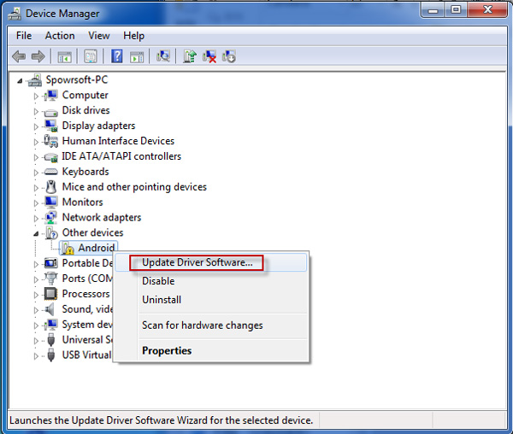Screen dimensions: 513x434
Task: Click the uninstall device toolbar icon with red X
Action: point(209,56)
